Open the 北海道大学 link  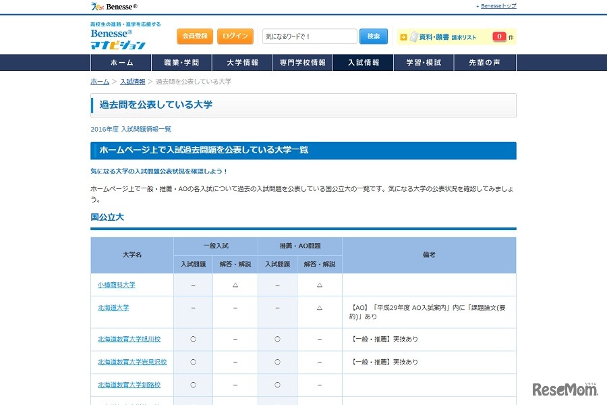113,308
